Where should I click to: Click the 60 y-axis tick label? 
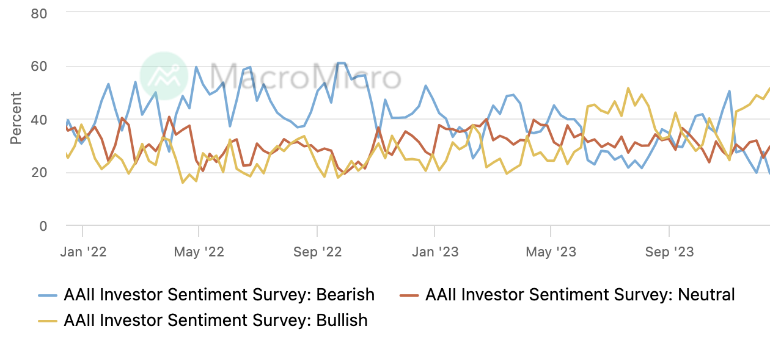[39, 66]
